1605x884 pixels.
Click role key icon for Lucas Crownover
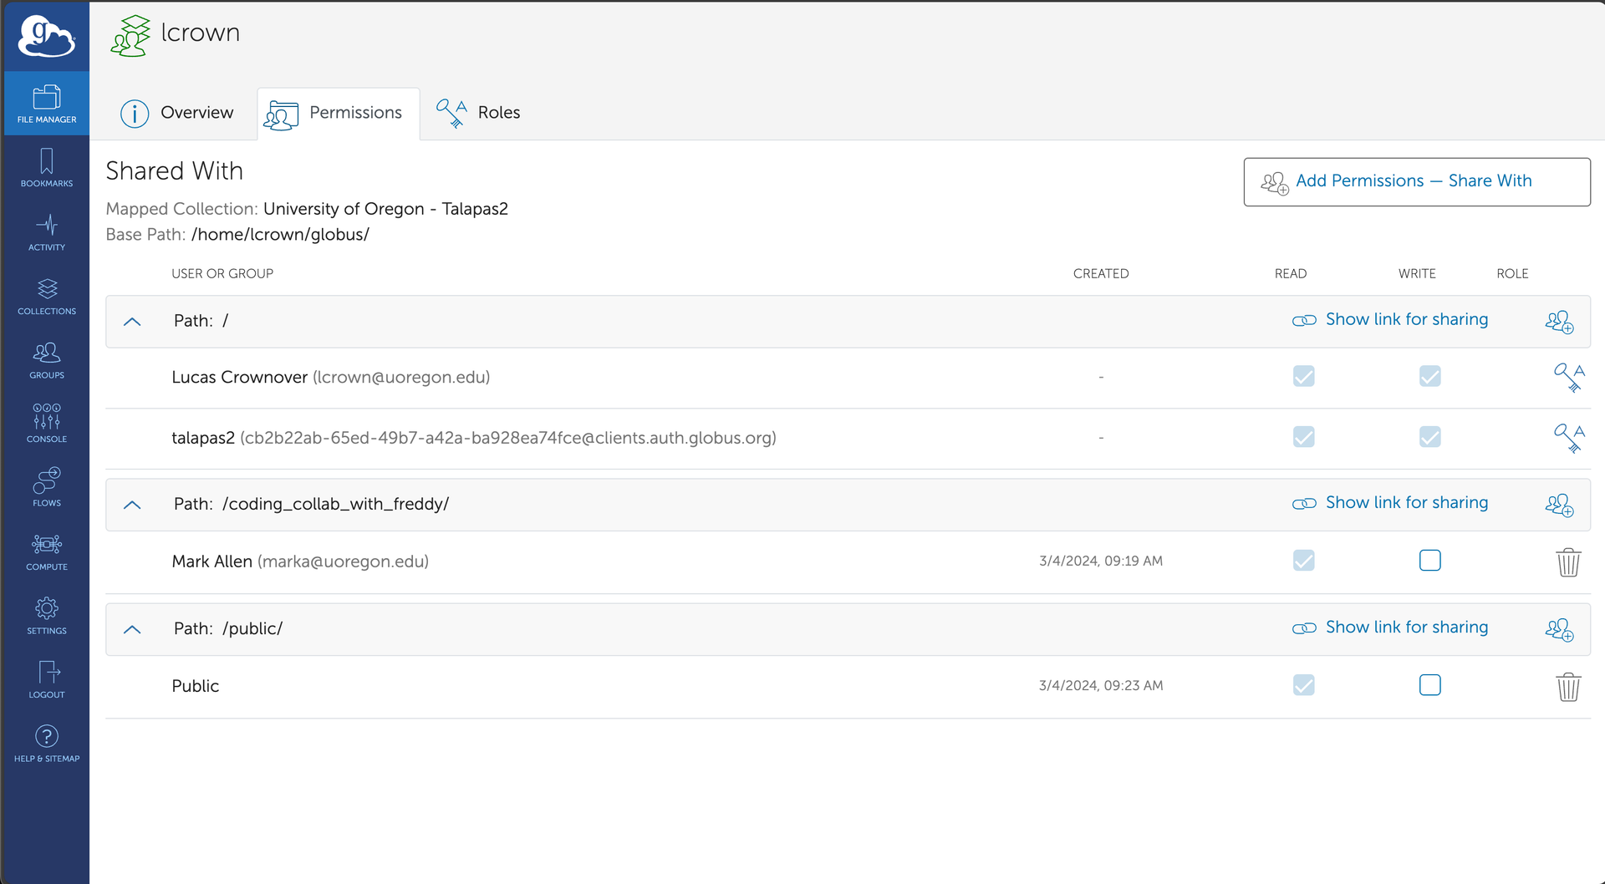1569,378
